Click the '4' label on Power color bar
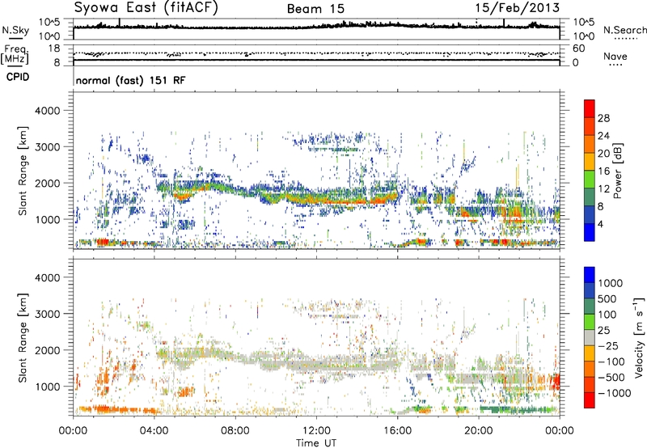 (601, 225)
